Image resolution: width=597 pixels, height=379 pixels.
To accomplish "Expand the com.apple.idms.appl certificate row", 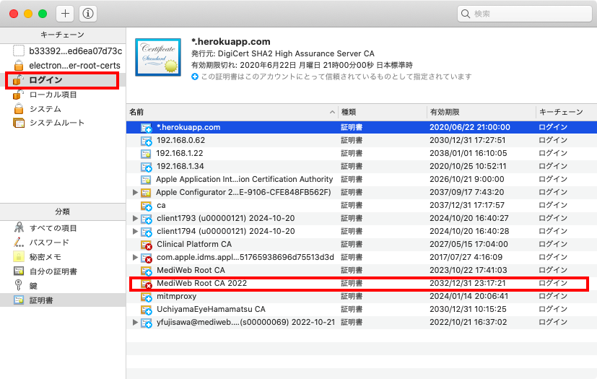I will click(x=135, y=257).
